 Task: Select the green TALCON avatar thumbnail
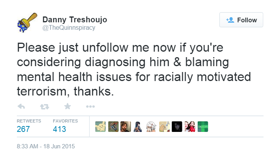click(x=203, y=126)
